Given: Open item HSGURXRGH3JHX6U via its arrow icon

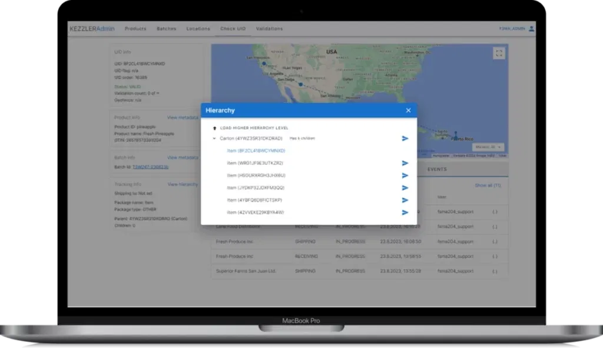Looking at the screenshot, I should (405, 175).
